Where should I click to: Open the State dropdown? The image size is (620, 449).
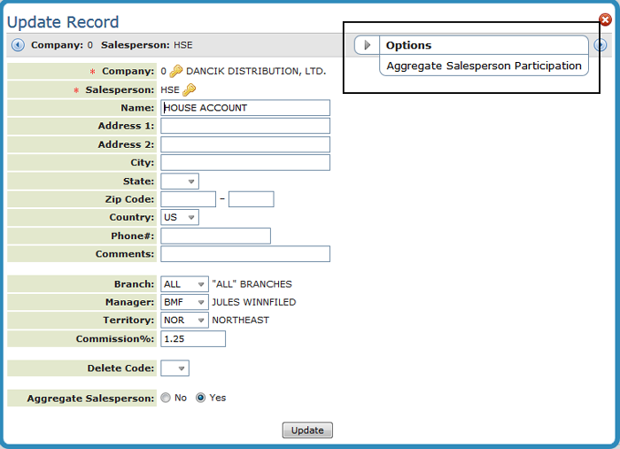click(180, 182)
